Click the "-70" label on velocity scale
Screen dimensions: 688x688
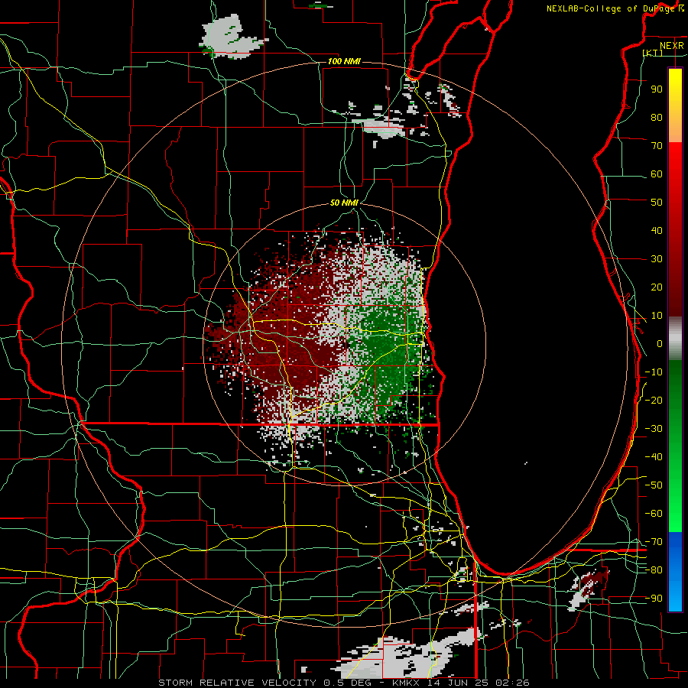pos(654,542)
